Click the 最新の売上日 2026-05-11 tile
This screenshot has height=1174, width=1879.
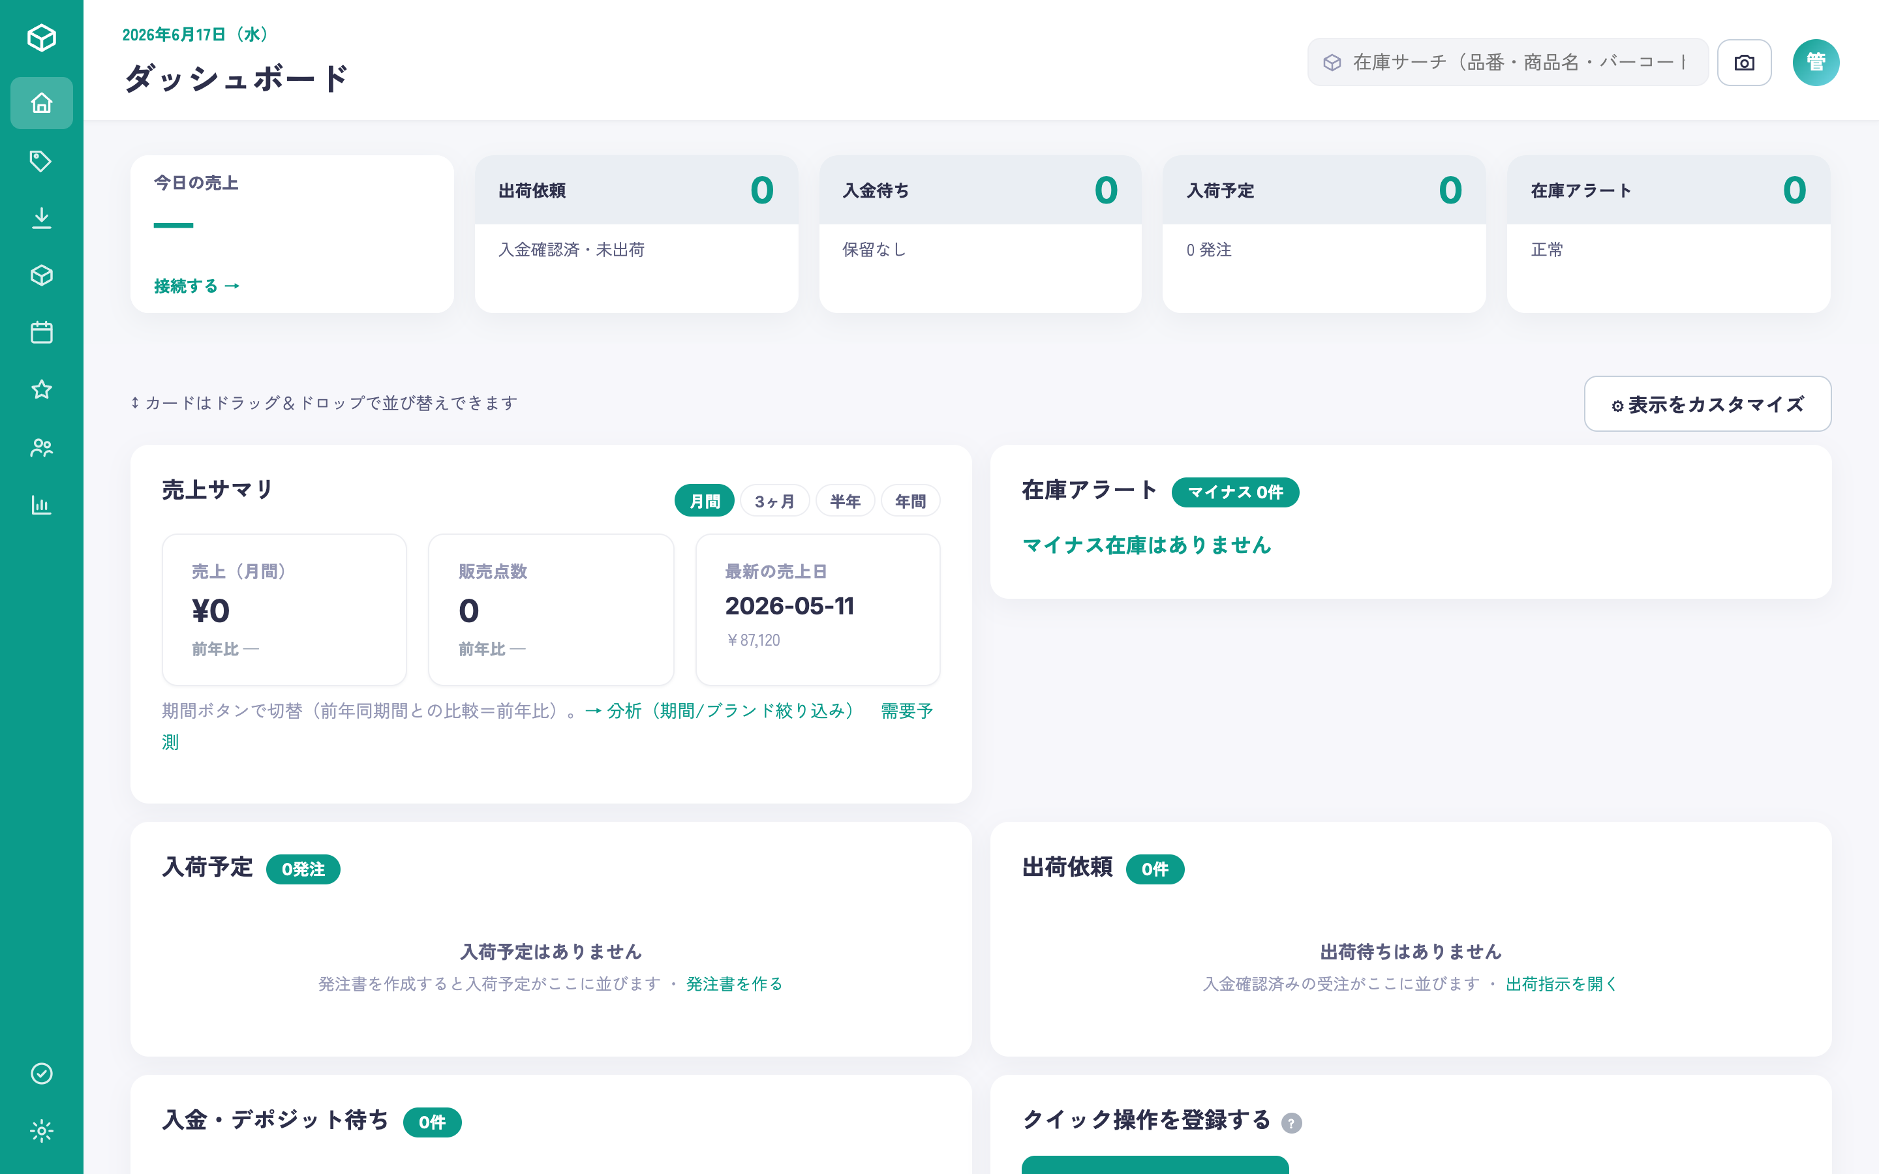817,610
